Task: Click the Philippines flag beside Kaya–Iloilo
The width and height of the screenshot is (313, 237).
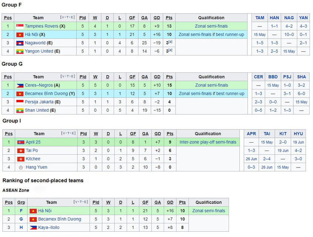Action: pos(33,228)
